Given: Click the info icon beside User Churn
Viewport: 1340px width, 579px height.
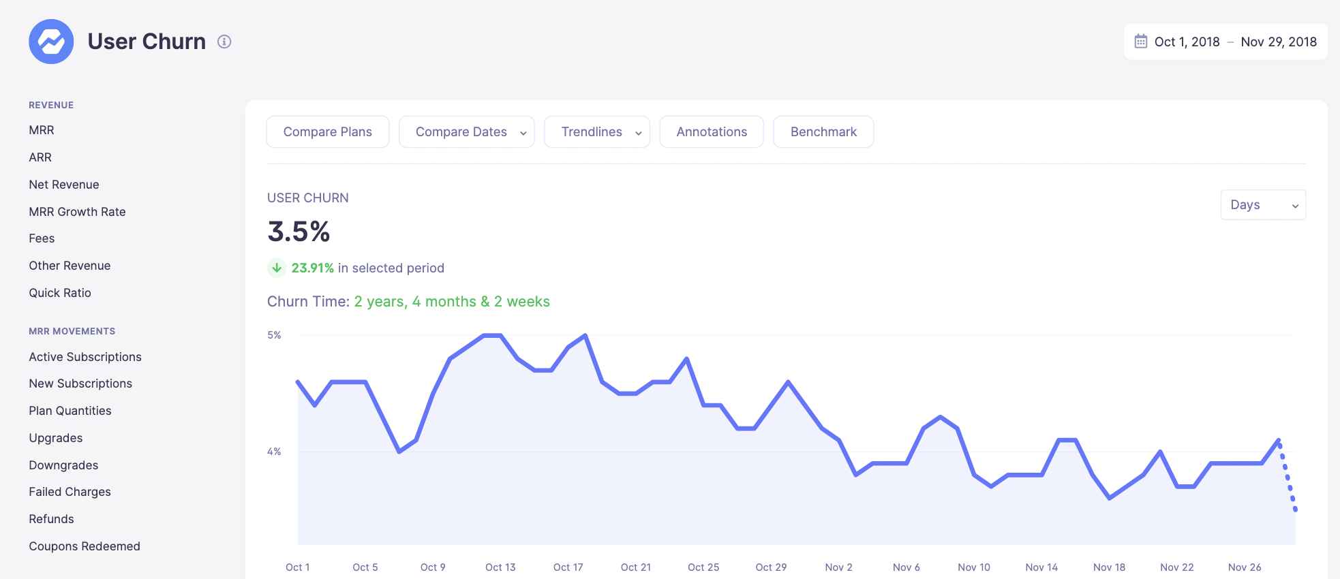Looking at the screenshot, I should click(224, 42).
